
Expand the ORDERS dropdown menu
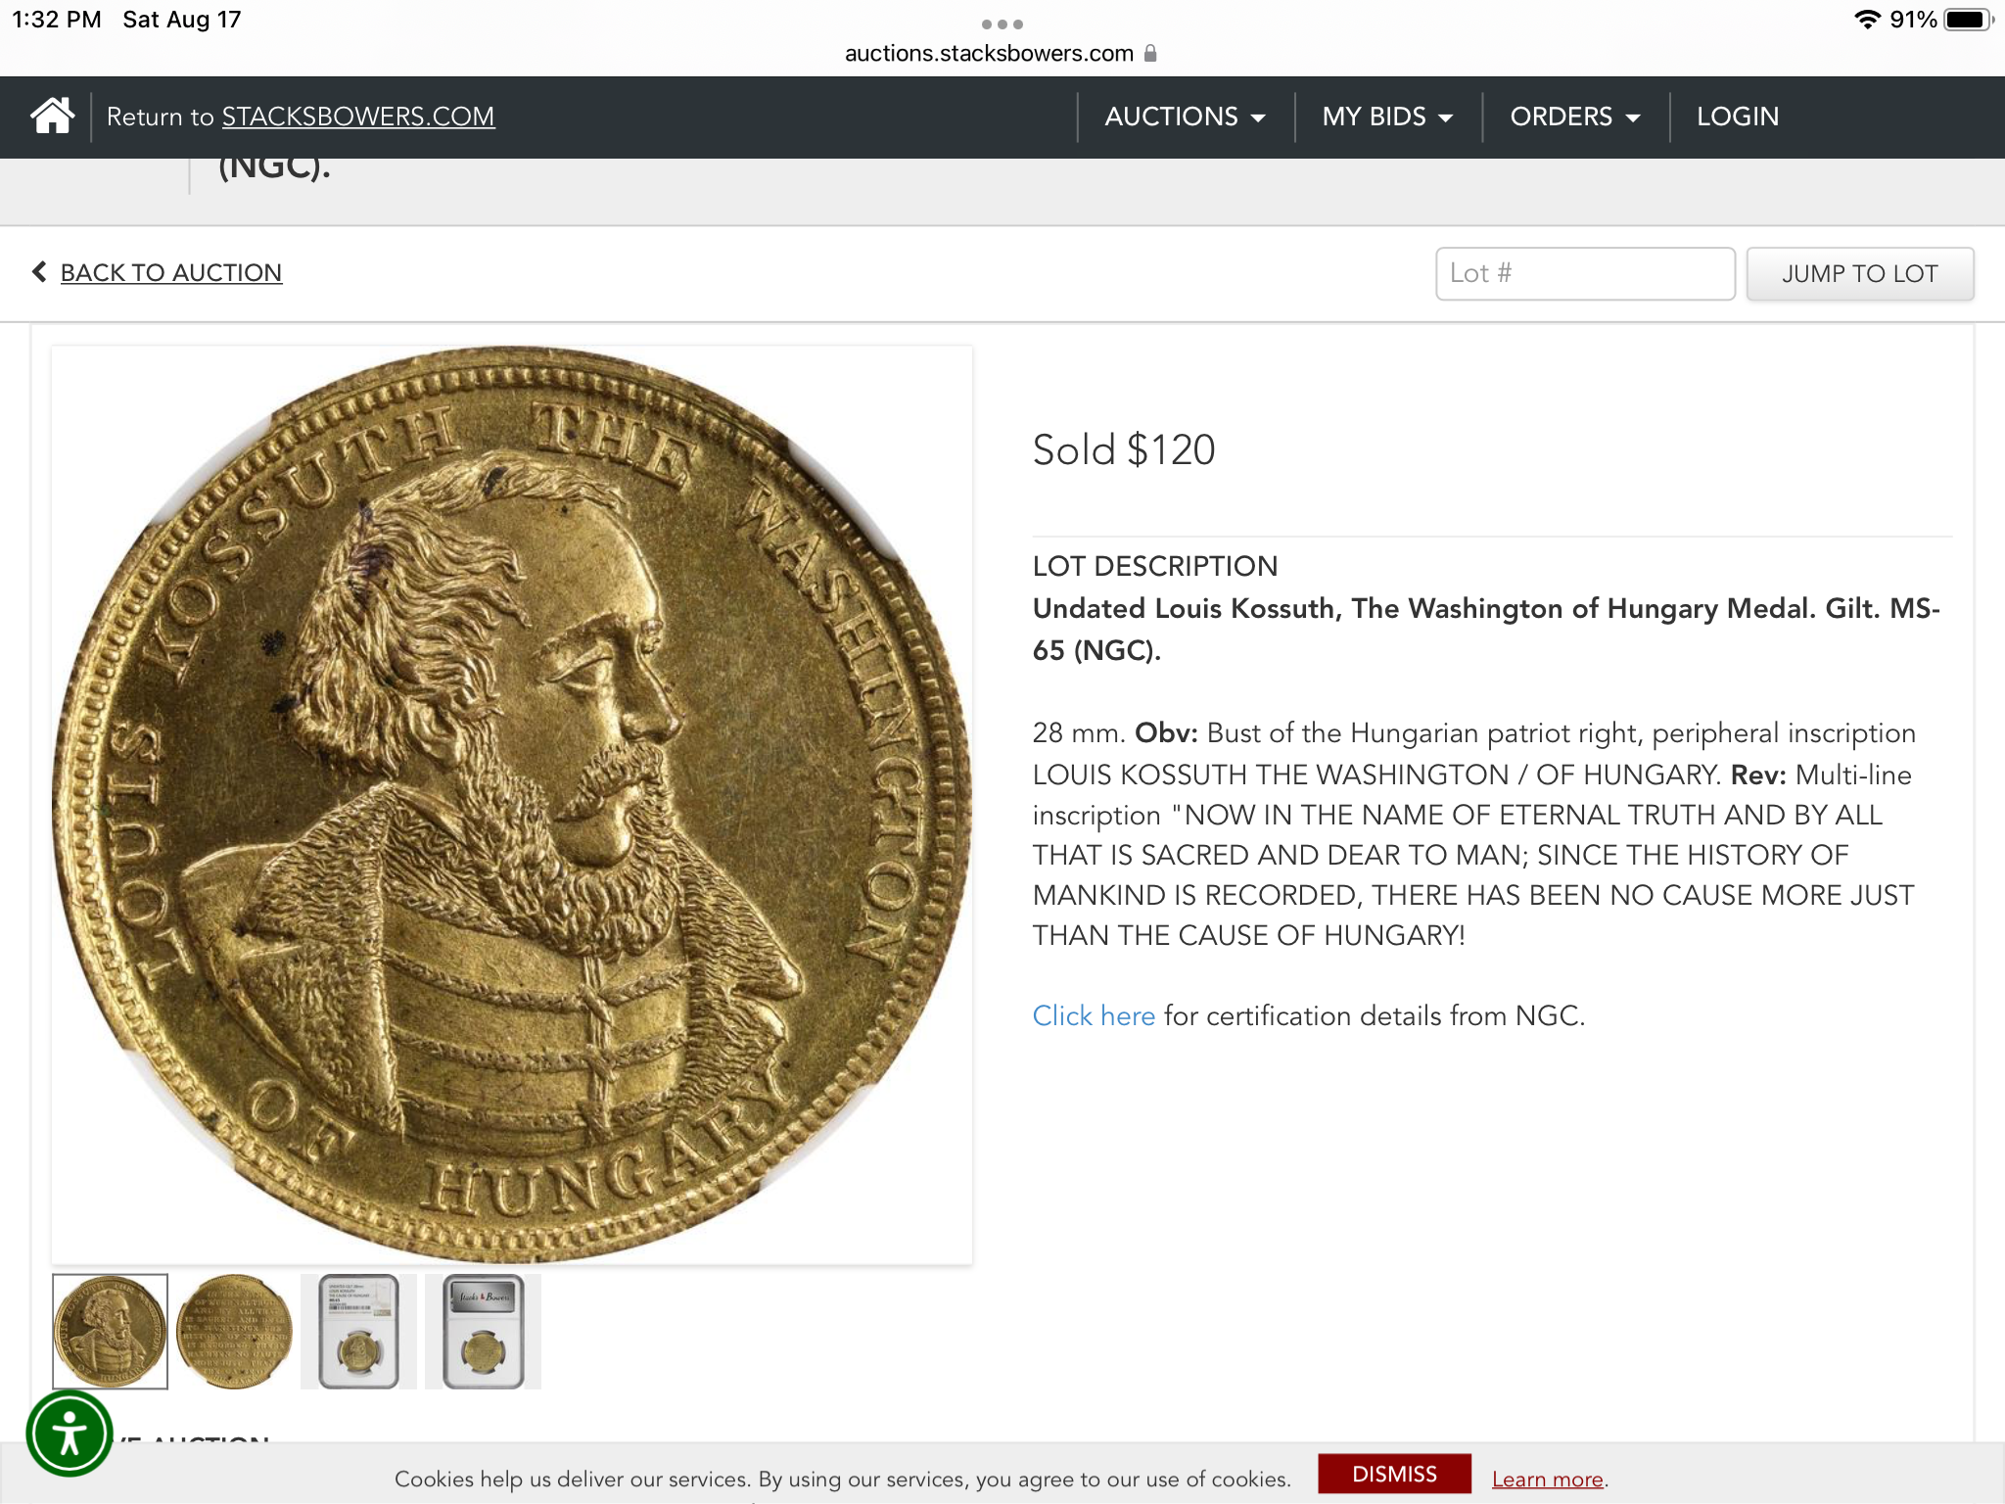[1575, 117]
